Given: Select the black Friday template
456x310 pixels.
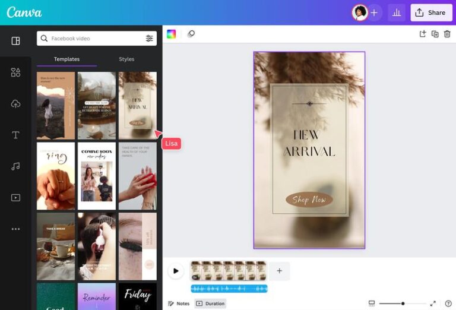Looking at the screenshot, I should (138, 296).
